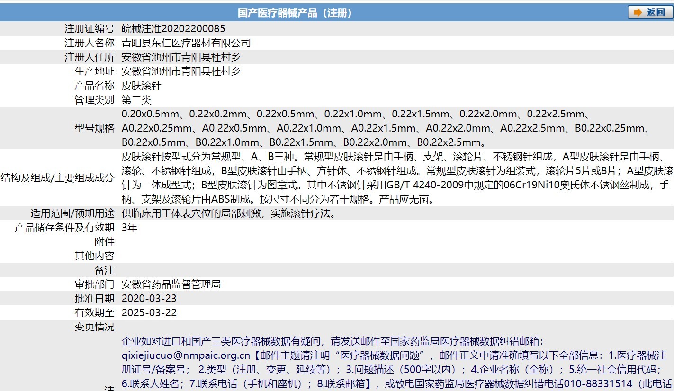Click the 审批部门 label

tap(94, 284)
